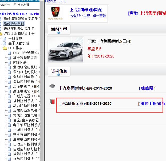Open 安全气囊控制模块 entry

[26, 135]
